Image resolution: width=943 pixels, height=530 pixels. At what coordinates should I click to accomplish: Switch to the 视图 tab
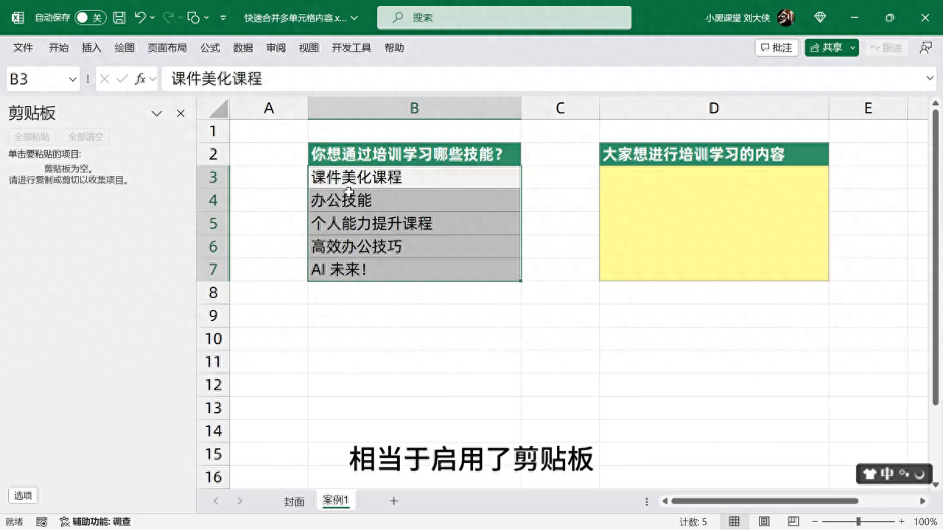pyautogui.click(x=309, y=48)
